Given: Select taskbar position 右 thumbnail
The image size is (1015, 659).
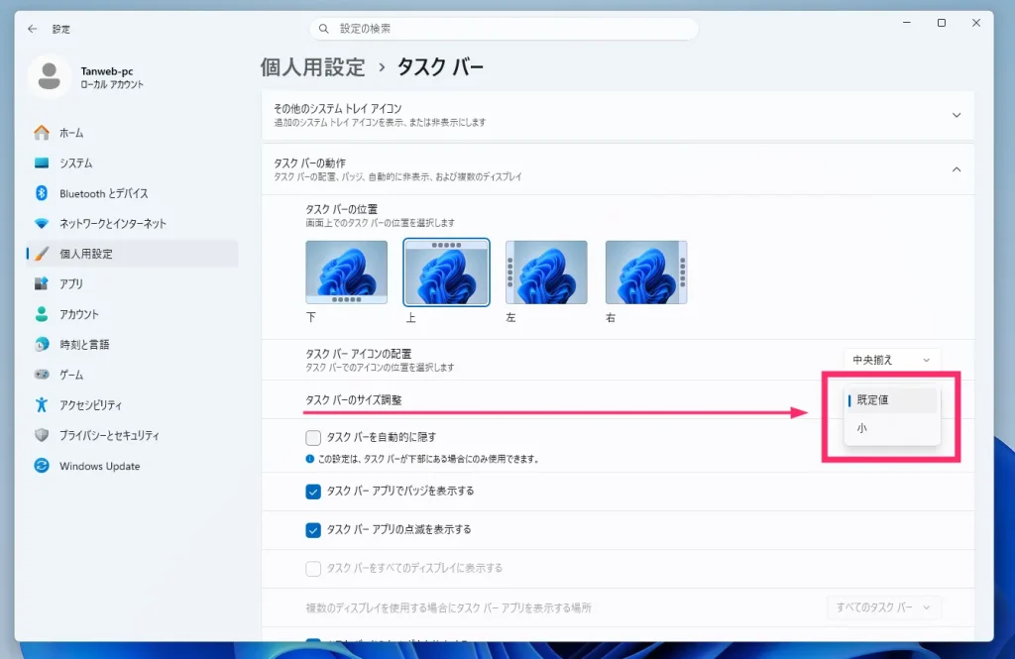Looking at the screenshot, I should click(x=646, y=273).
